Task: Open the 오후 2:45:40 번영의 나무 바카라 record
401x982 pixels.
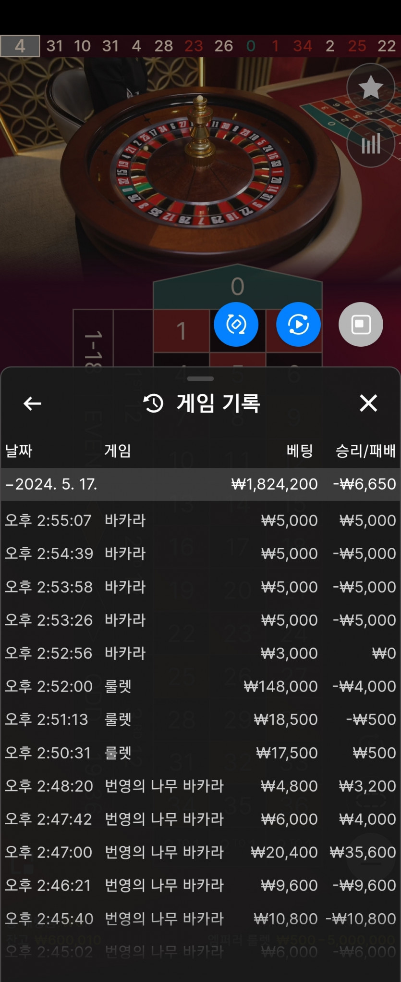Action: click(x=200, y=919)
